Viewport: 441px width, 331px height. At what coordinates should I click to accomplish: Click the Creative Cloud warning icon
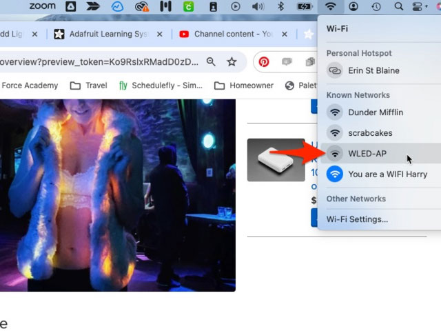click(x=141, y=6)
